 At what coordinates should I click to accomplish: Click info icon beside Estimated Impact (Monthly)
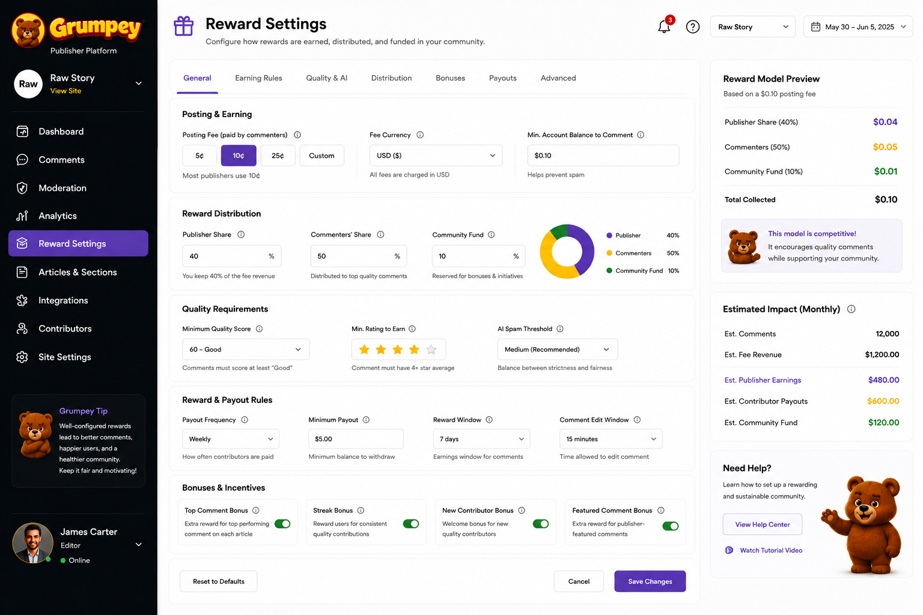pyautogui.click(x=851, y=309)
